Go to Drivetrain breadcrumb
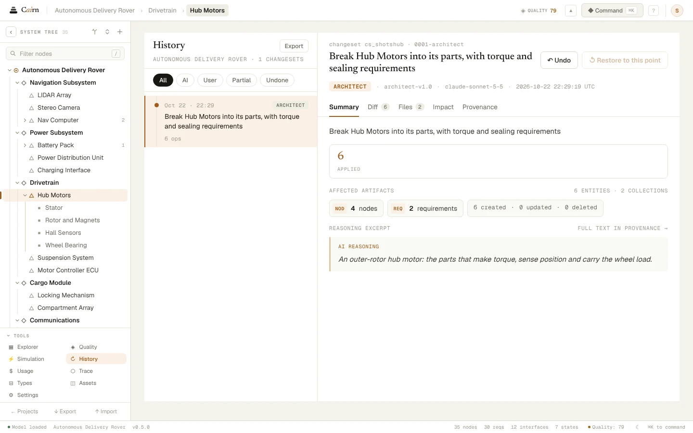Viewport: 693px width, 433px height. tap(162, 11)
